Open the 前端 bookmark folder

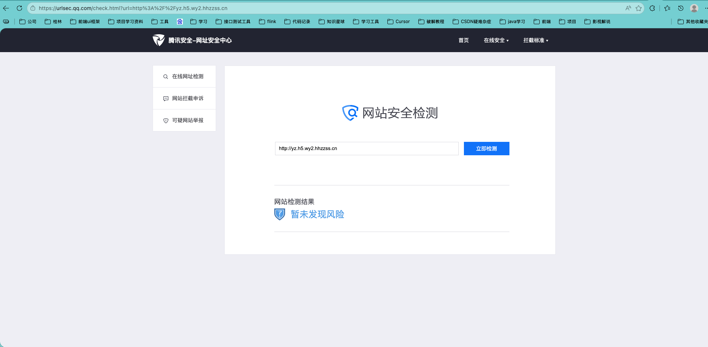(542, 22)
